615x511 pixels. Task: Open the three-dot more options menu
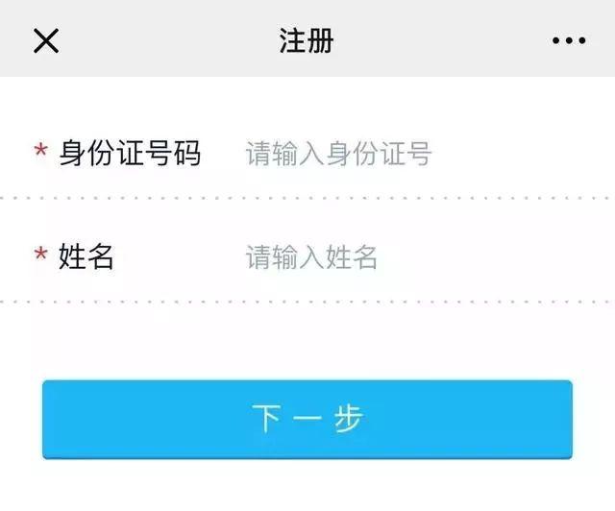coord(569,40)
